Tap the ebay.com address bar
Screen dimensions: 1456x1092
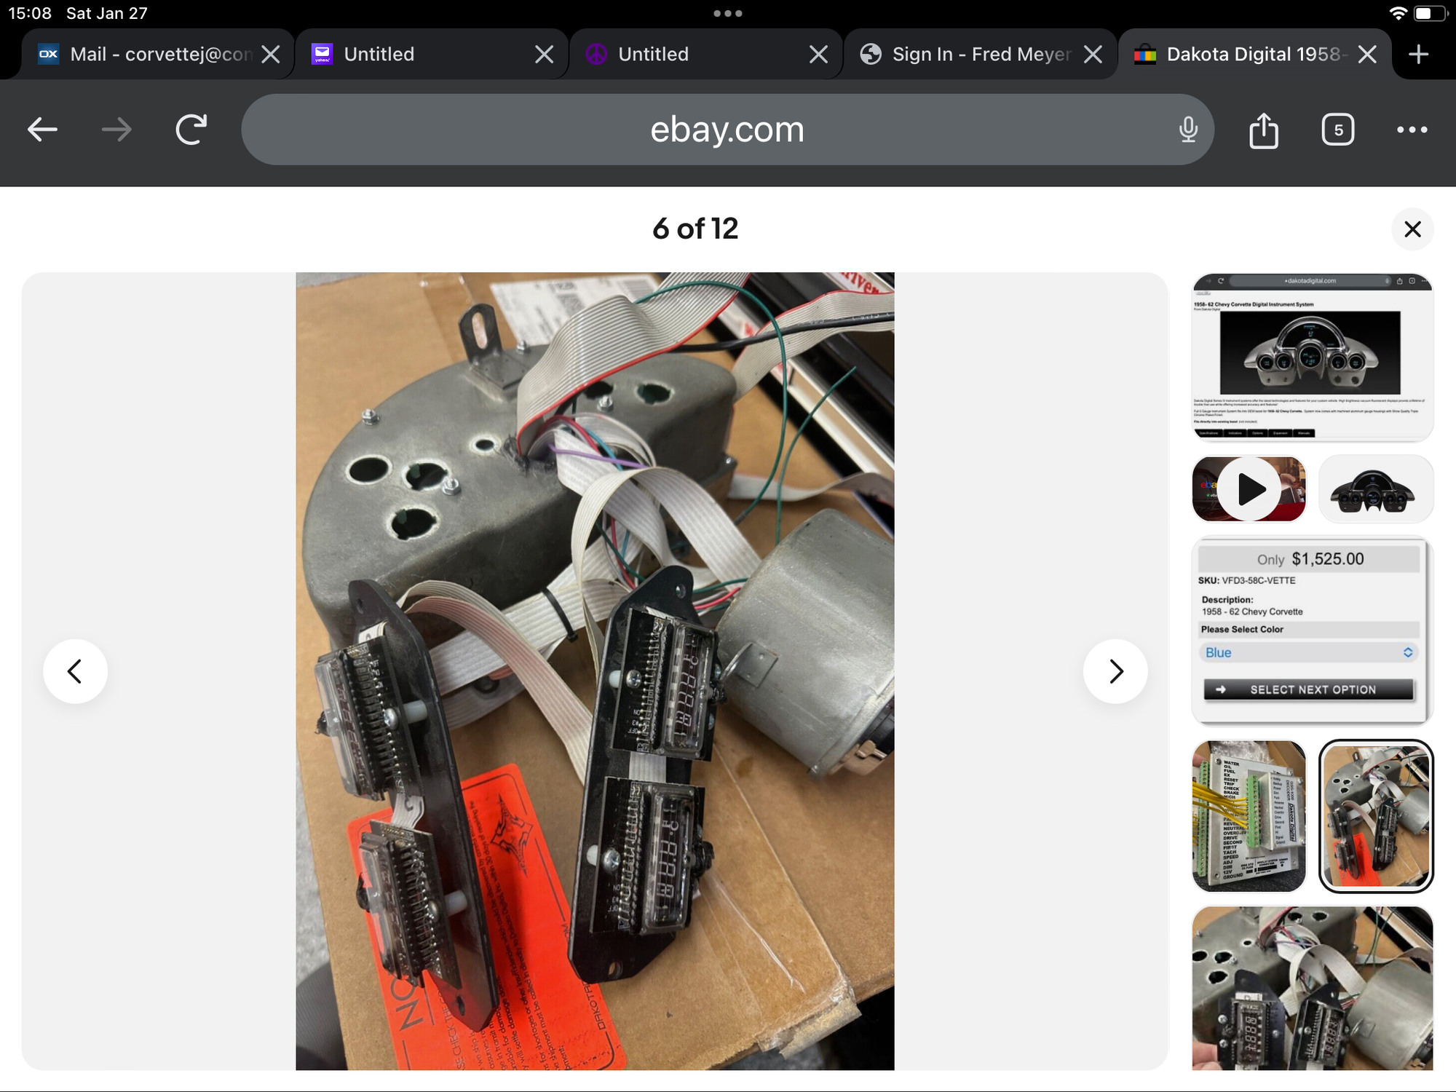727,130
